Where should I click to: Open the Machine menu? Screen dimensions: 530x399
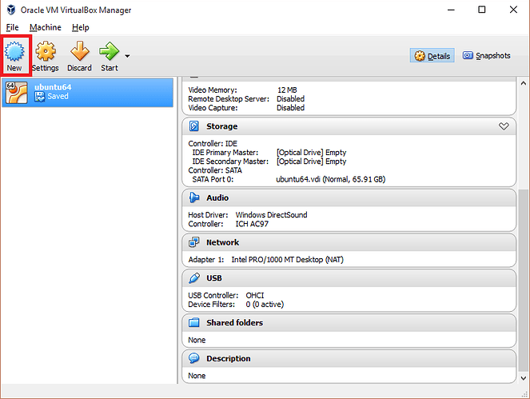pos(46,27)
